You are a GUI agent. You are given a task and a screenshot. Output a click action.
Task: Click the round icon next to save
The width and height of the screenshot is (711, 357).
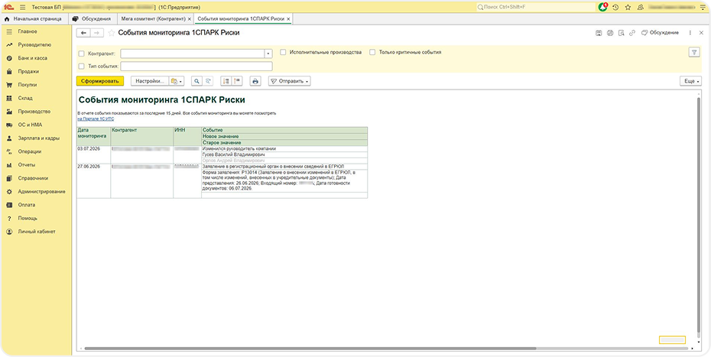(610, 33)
